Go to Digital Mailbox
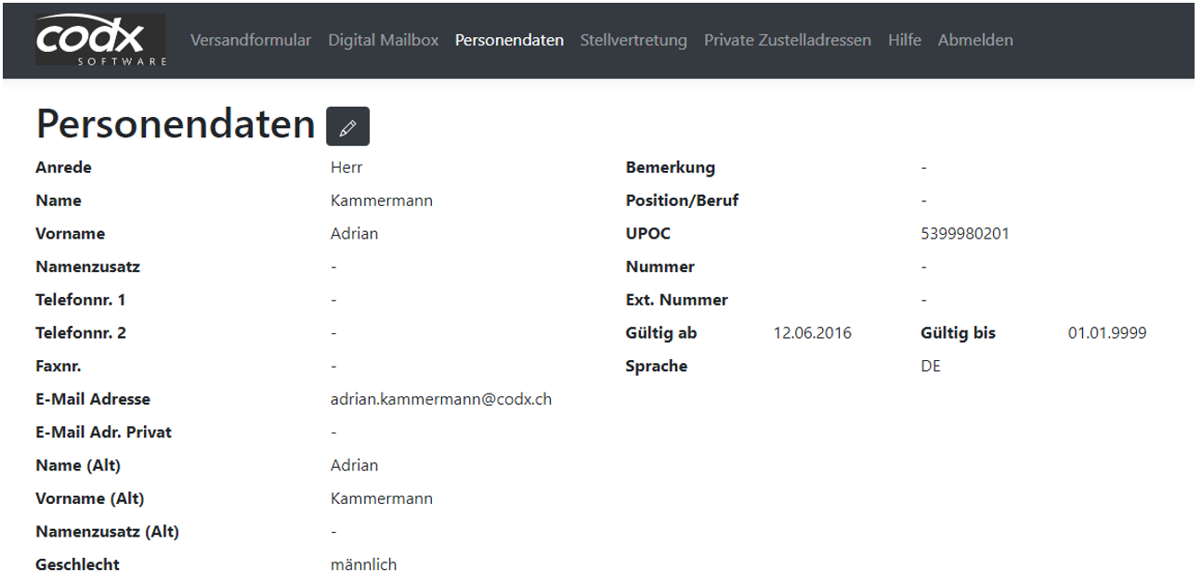 click(x=383, y=40)
